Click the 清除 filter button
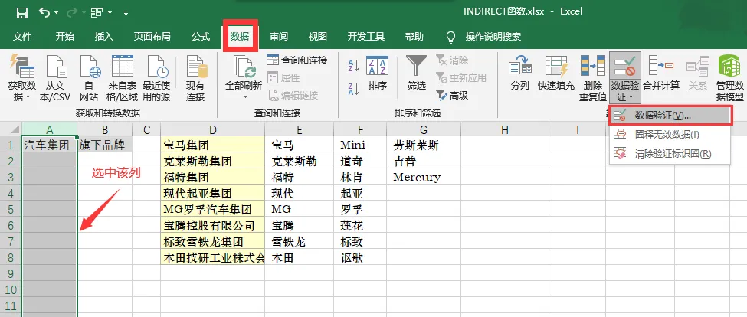Image resolution: width=747 pixels, height=317 pixels. tap(452, 60)
